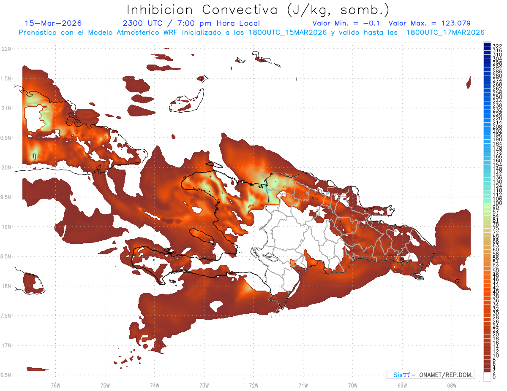Click the latitude label '21N'
Viewport: 507px width, 391px height.
[6, 108]
